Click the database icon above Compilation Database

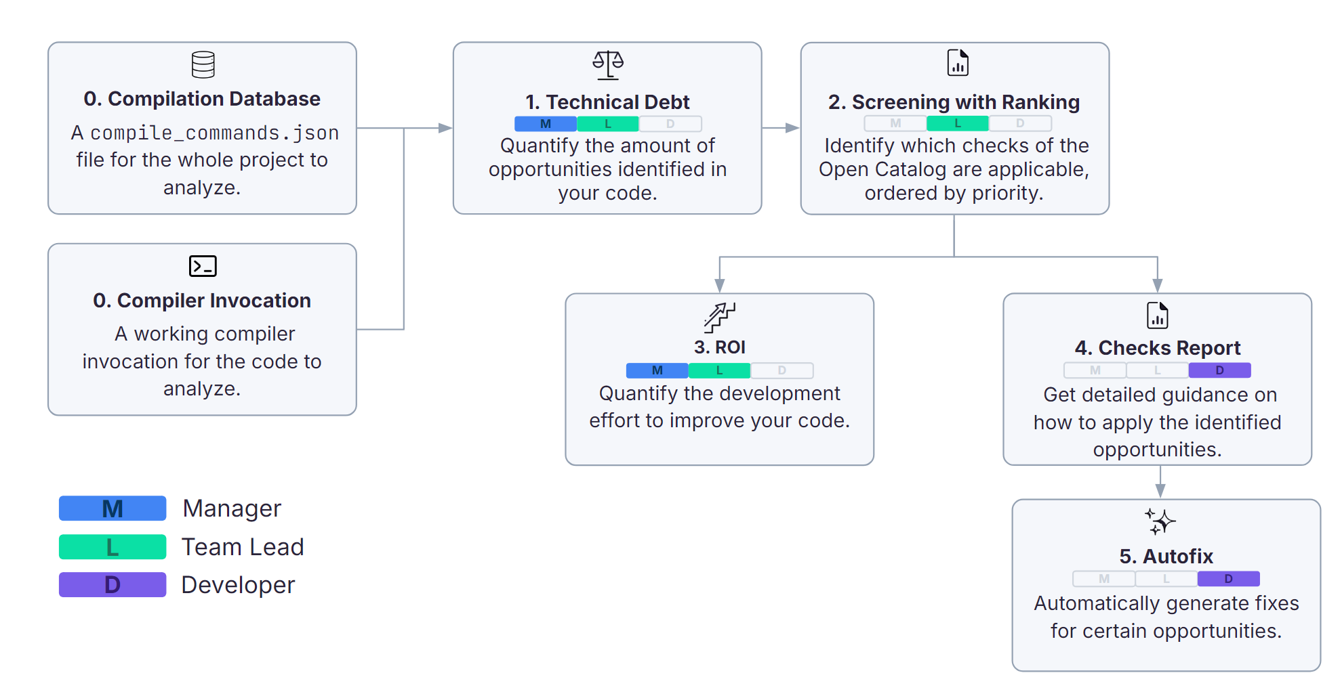coord(203,65)
